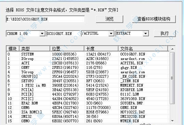Click the list scrollbar down arrow
This screenshot has width=184, height=125.
[172, 121]
